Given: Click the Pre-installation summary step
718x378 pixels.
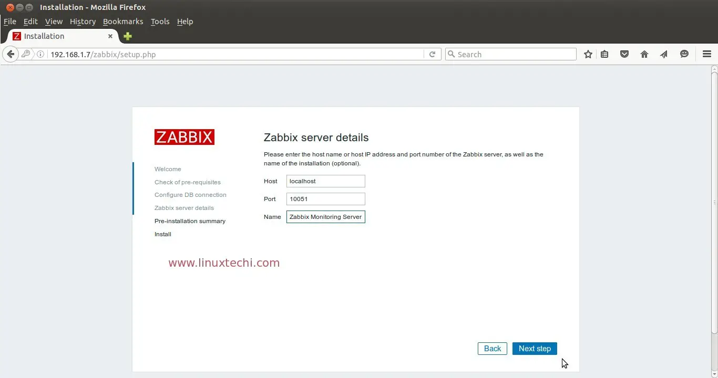Looking at the screenshot, I should (x=190, y=221).
